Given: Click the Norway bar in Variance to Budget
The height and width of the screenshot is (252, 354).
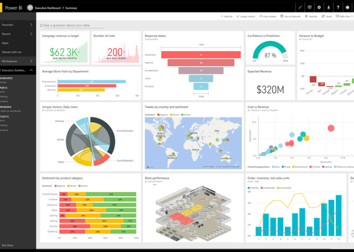Looking at the screenshot, I should (313, 79).
